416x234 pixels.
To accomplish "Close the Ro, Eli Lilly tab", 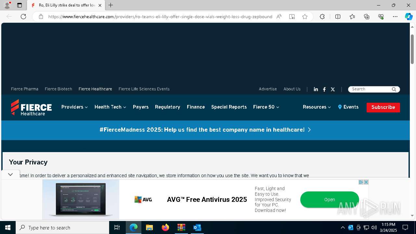I will click(x=100, y=5).
